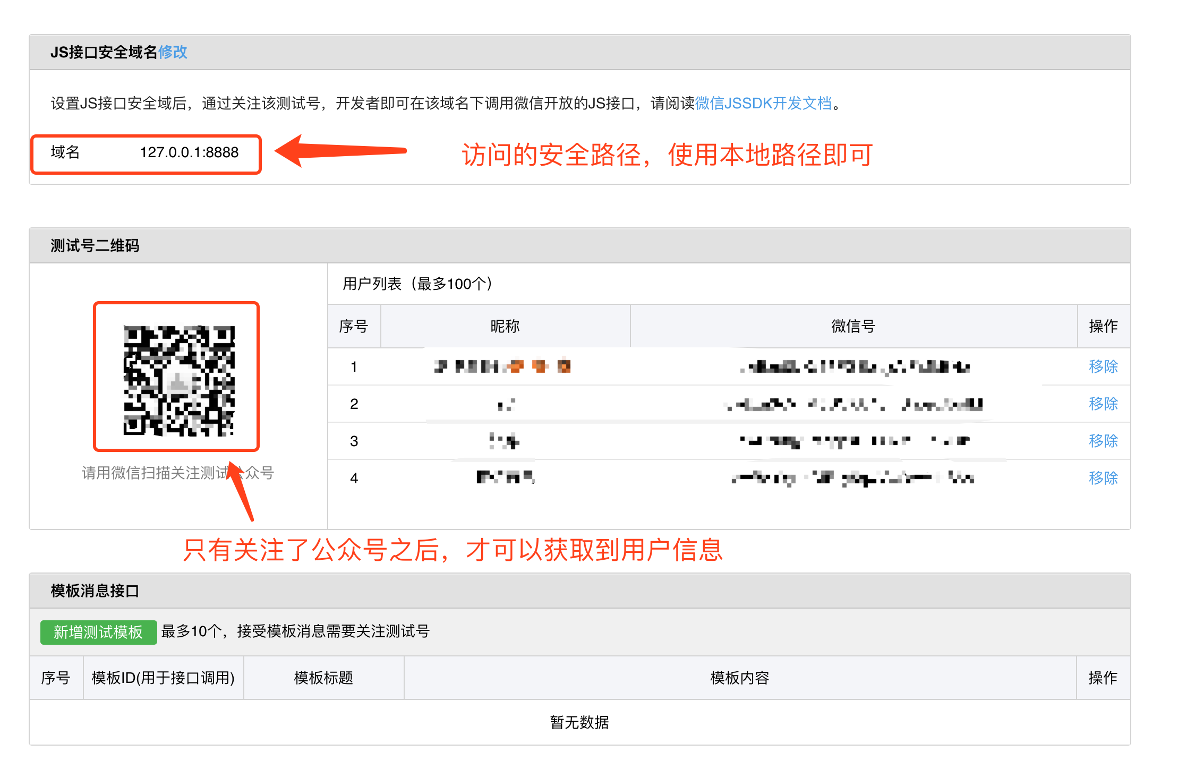Click the 昵称 column header
This screenshot has width=1178, height=769.
point(505,326)
